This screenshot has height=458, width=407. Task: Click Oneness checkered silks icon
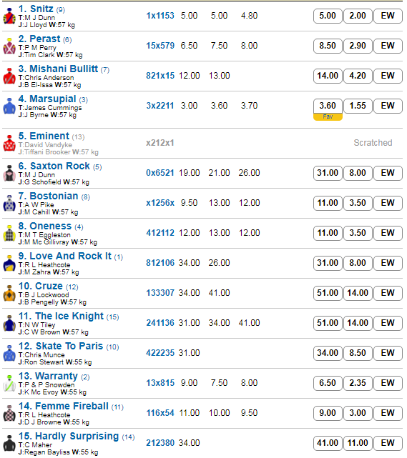click(9, 234)
